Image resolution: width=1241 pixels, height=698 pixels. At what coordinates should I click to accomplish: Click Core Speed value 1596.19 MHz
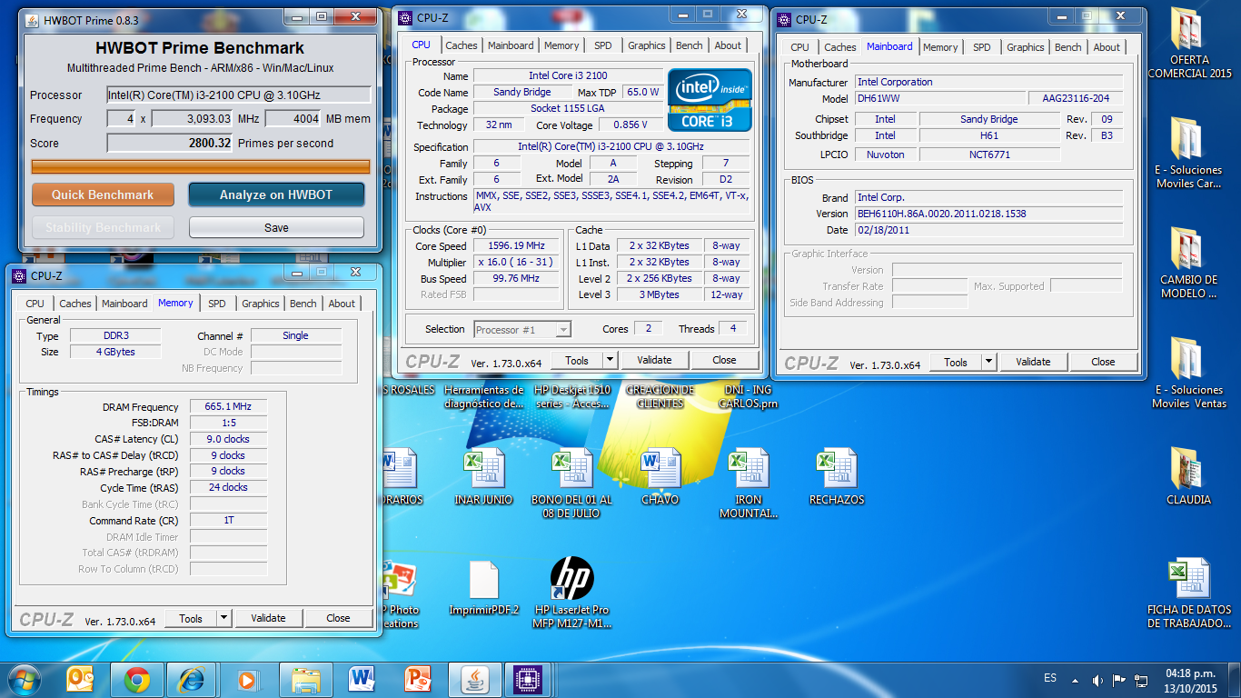pos(518,246)
